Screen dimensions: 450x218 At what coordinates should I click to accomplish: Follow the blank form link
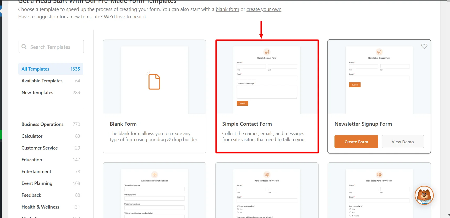tap(227, 9)
